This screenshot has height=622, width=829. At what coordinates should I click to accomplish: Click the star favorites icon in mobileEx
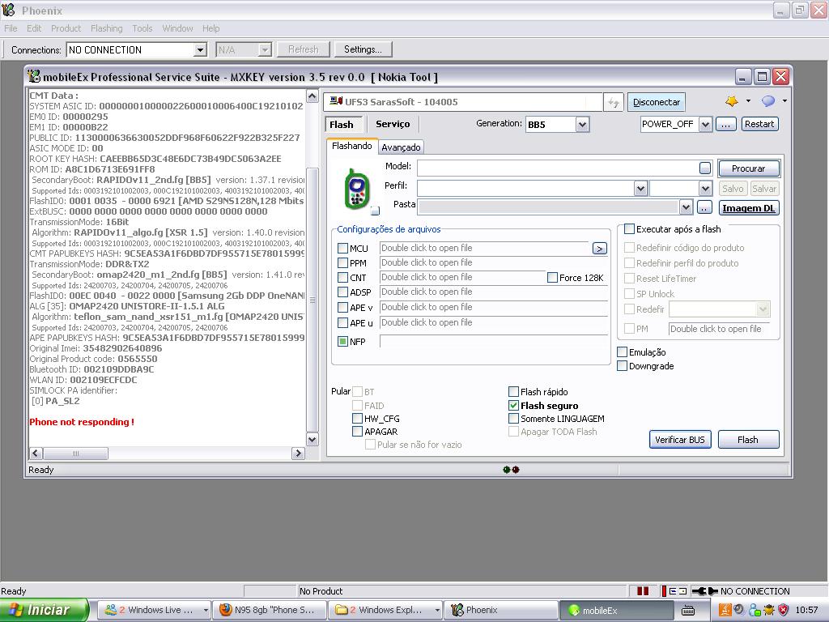point(732,101)
